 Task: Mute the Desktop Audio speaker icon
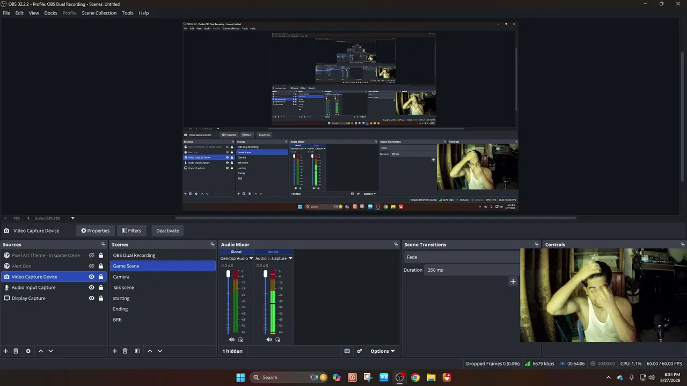[x=232, y=339]
